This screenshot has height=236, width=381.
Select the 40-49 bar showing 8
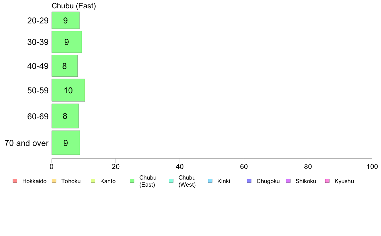[x=65, y=66]
